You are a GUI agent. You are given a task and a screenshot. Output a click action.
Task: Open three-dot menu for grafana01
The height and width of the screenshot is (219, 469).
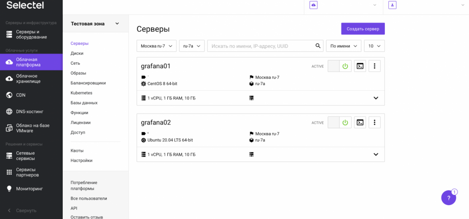click(375, 66)
